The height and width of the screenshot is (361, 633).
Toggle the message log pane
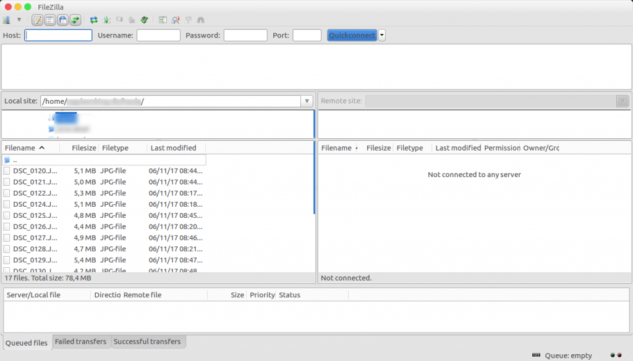[x=38, y=20]
